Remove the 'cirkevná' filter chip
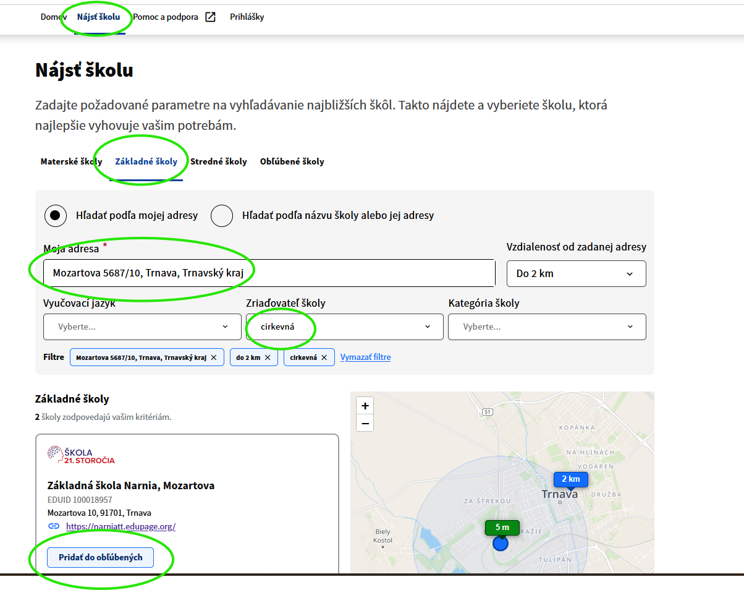 click(x=324, y=357)
